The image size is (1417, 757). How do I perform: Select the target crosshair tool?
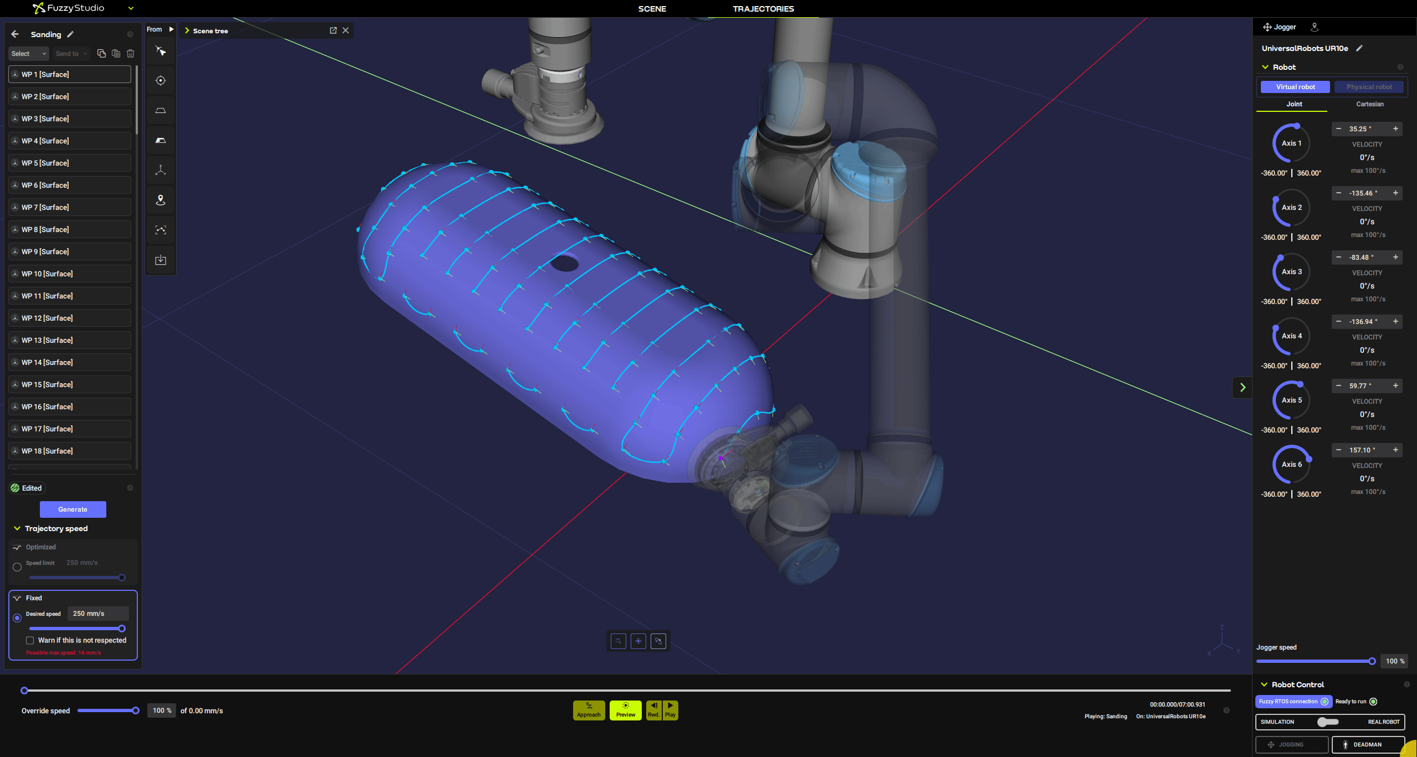(161, 81)
